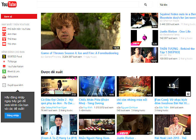Open Game of Thrones Season 4 title link
Image resolution: width=196 pixels, height=140 pixels.
point(80,53)
